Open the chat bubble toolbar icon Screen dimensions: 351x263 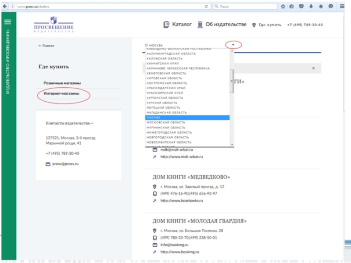click(x=331, y=6)
